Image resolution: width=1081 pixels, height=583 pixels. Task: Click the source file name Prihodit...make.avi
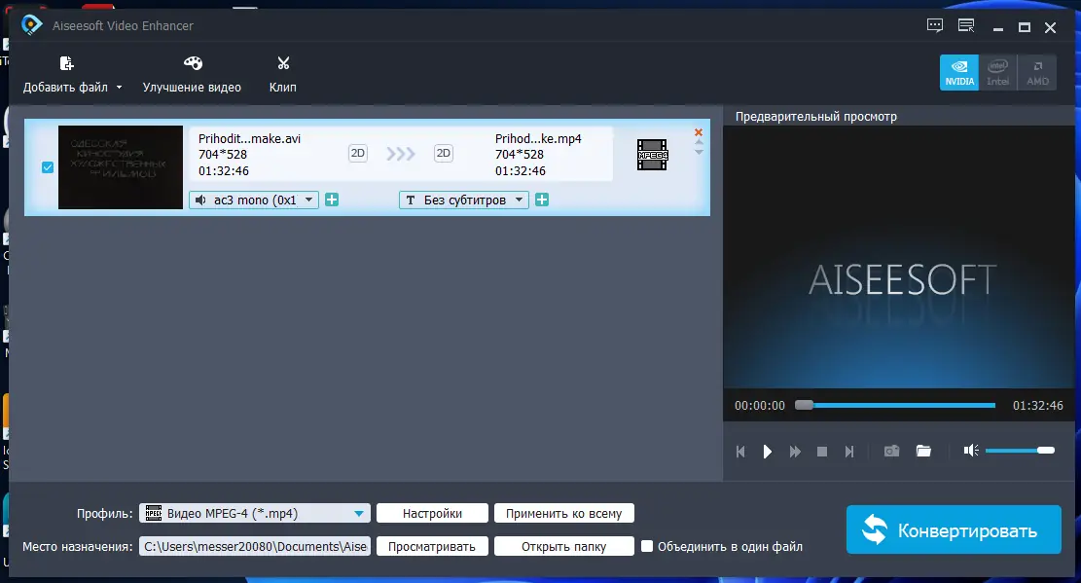click(249, 138)
